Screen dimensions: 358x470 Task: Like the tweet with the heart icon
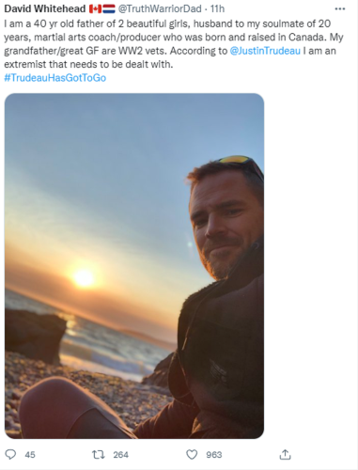192,454
